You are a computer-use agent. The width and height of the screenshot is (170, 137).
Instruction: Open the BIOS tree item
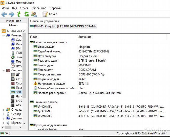[x=17, y=101]
